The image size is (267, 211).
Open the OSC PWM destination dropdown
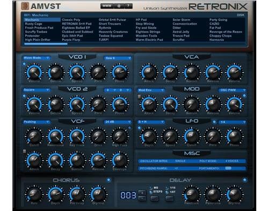pyautogui.click(x=232, y=90)
